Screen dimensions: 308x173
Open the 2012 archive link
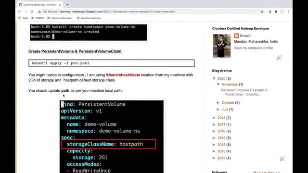221,158
